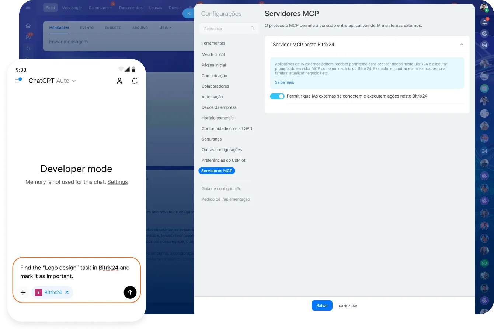
Task: Close the settings slider with the X button
Action: click(x=189, y=13)
